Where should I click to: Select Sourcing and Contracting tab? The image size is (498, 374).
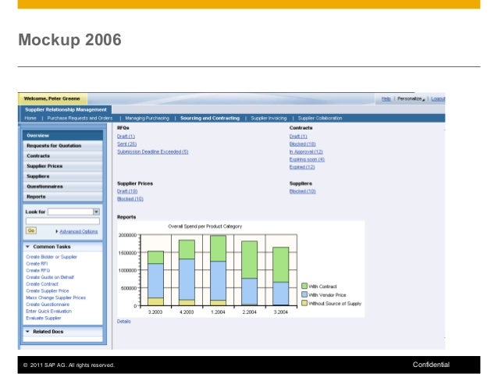210,118
